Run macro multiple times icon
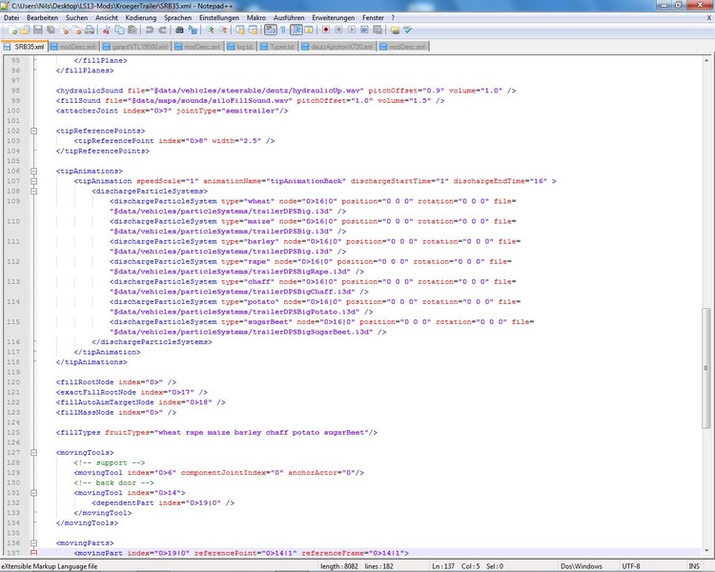Viewport: 715px width, 572px height. (x=364, y=31)
